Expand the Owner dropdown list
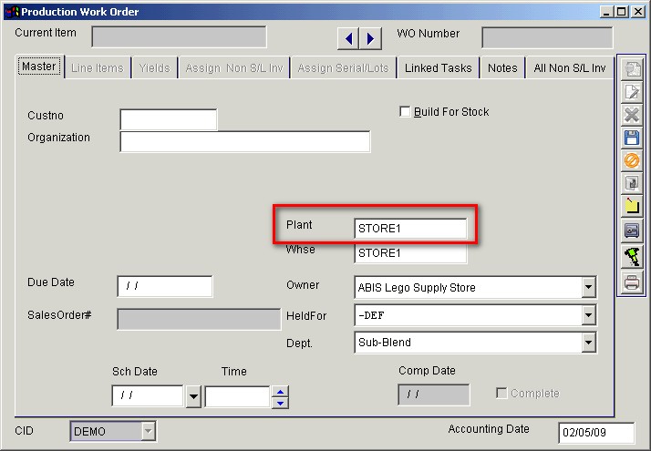This screenshot has width=651, height=451. tap(587, 288)
